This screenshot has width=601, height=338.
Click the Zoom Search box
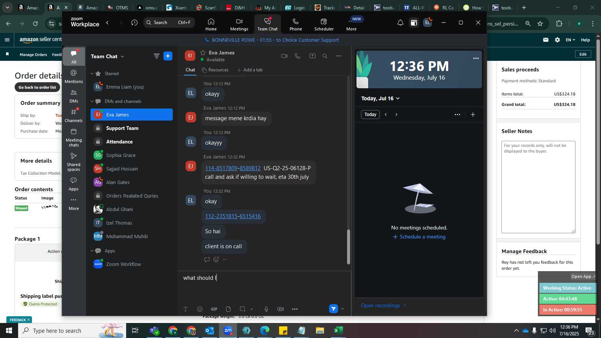tap(169, 23)
